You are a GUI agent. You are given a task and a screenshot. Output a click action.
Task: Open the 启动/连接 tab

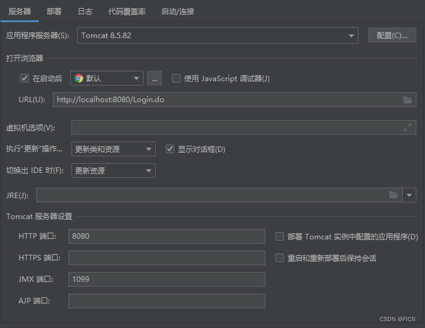pos(177,11)
